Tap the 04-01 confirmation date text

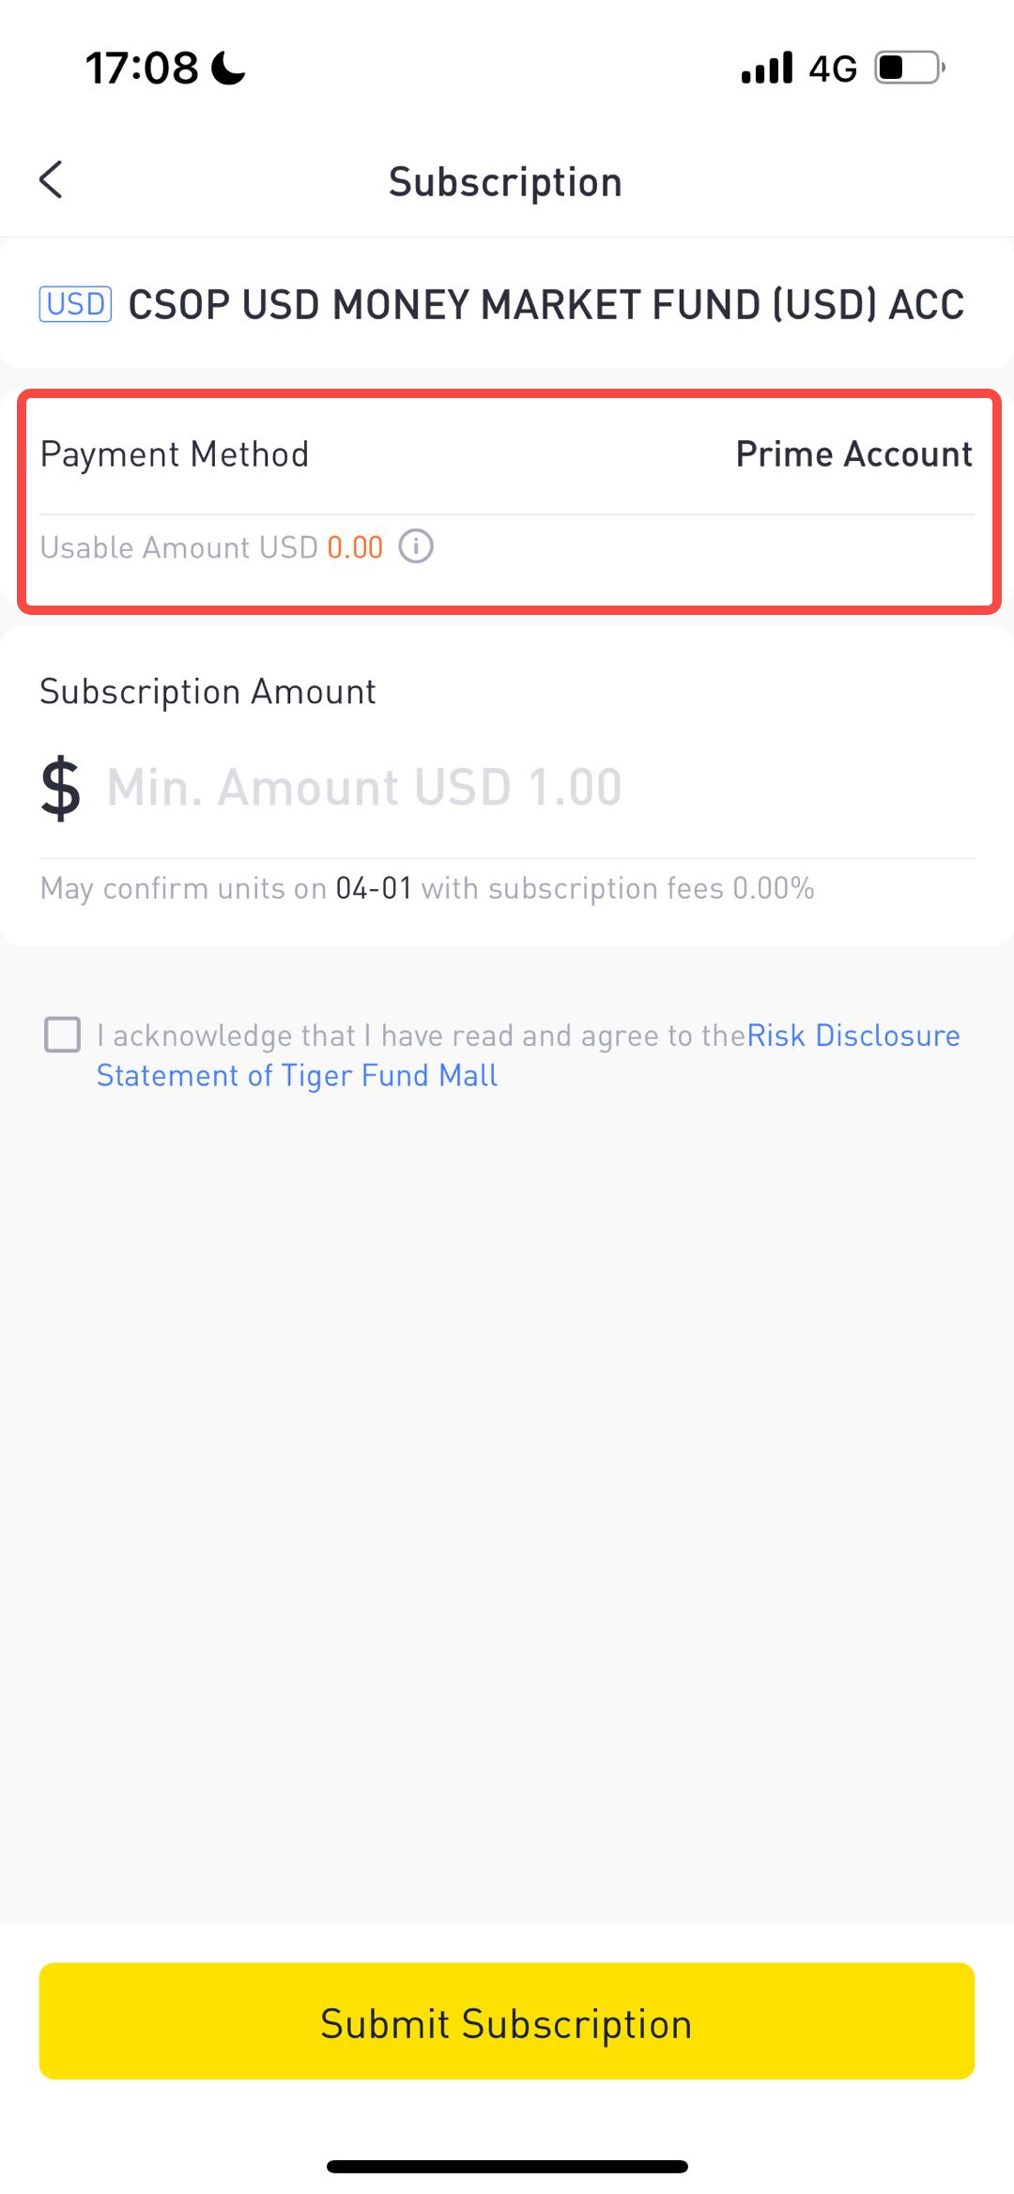(374, 888)
